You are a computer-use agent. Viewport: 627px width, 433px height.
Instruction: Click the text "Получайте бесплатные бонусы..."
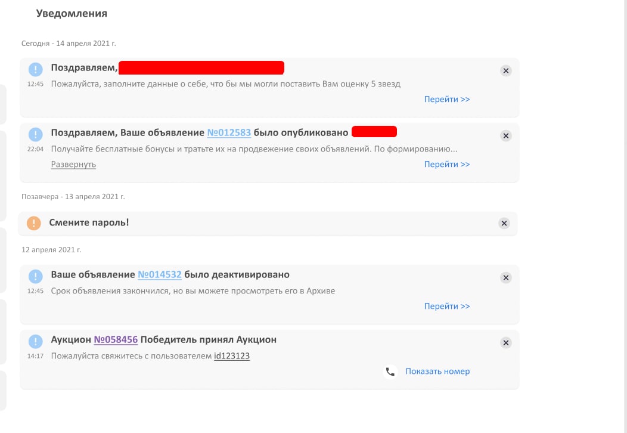tap(254, 149)
